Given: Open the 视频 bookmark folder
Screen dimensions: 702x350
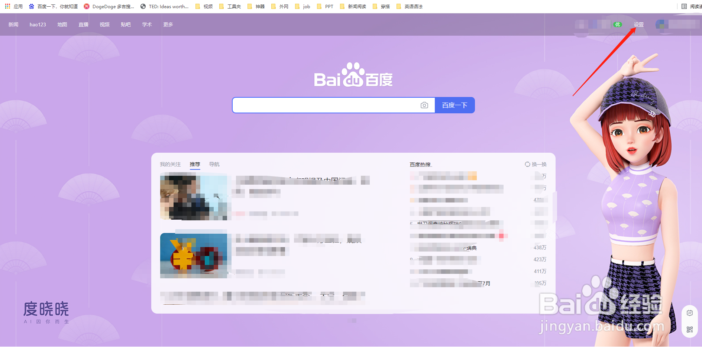Looking at the screenshot, I should (204, 6).
